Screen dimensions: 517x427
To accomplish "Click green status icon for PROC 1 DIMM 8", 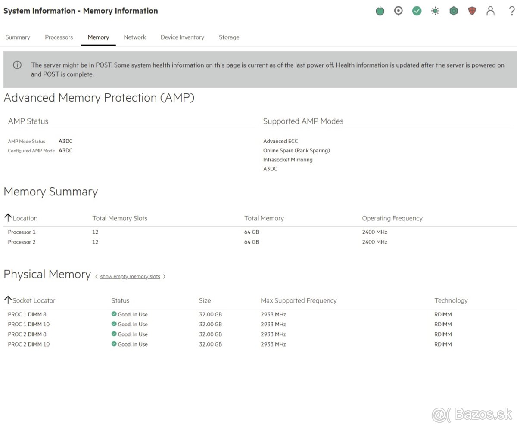I will point(114,314).
